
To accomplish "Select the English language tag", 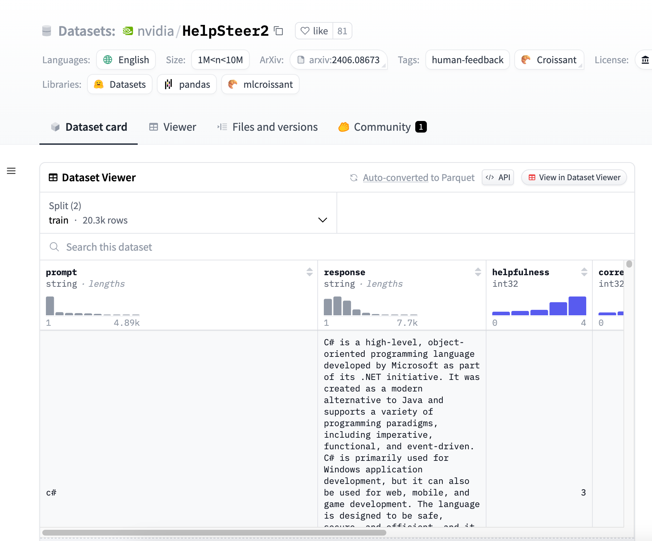I will pos(126,60).
